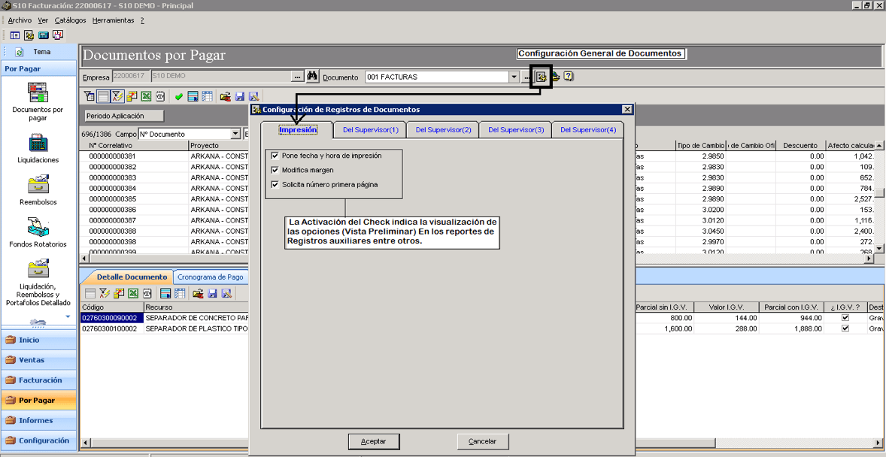Click the Aceptar button
The image size is (886, 457).
click(374, 440)
